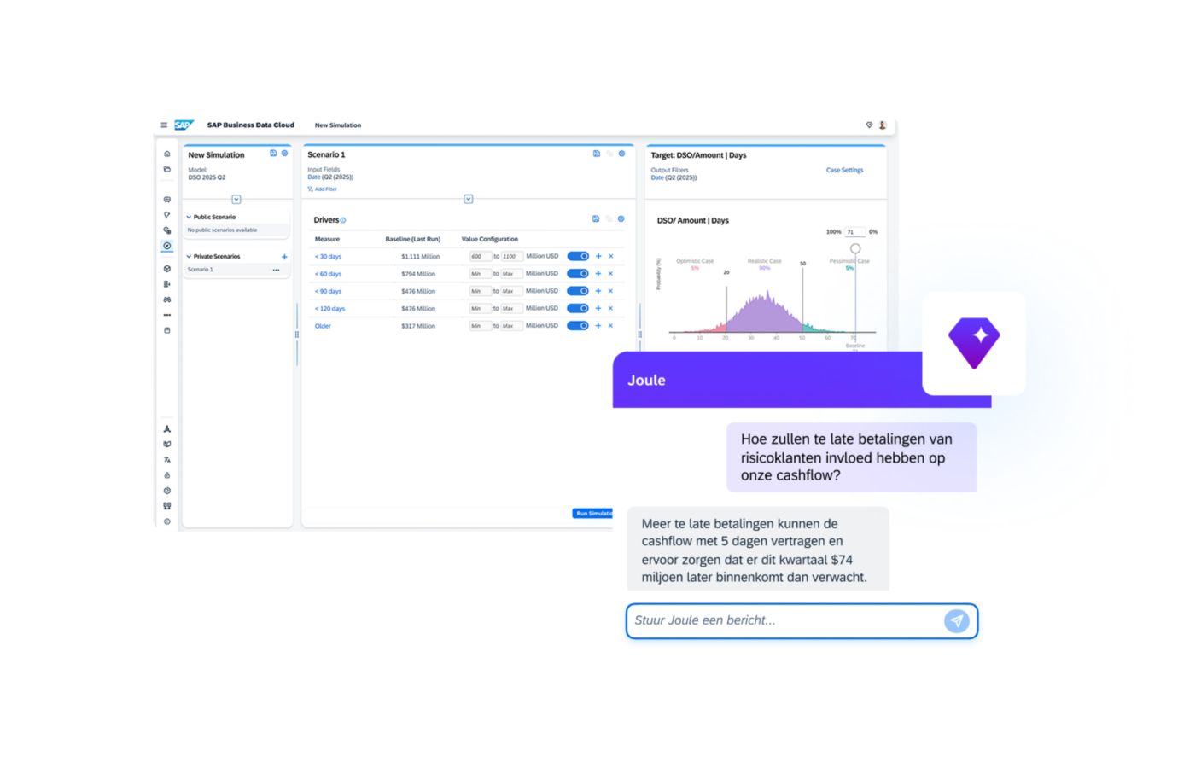Open user profile avatar
The width and height of the screenshot is (1178, 768).
(x=883, y=125)
